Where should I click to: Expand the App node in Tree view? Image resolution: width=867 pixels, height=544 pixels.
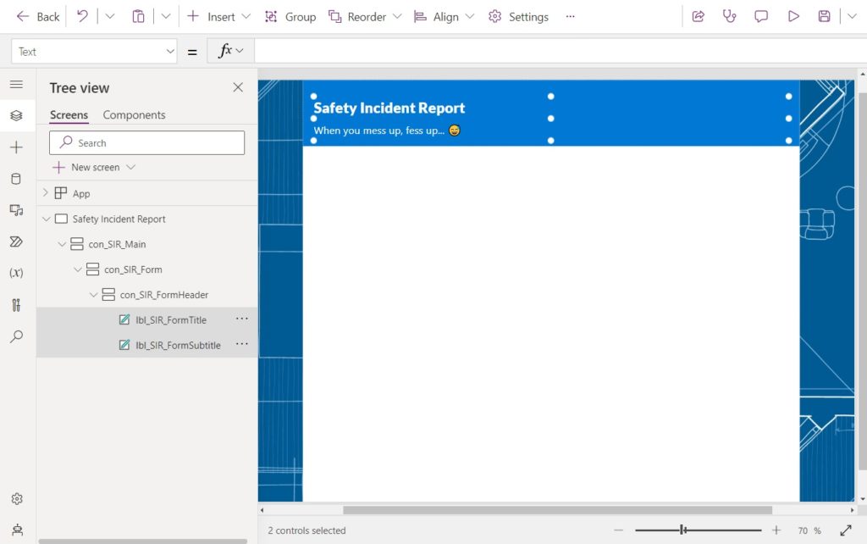click(46, 193)
